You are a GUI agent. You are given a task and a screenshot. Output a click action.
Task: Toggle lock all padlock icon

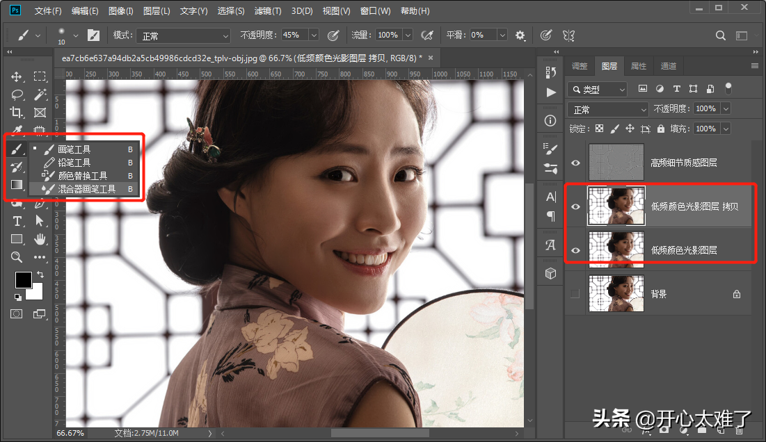click(x=660, y=129)
